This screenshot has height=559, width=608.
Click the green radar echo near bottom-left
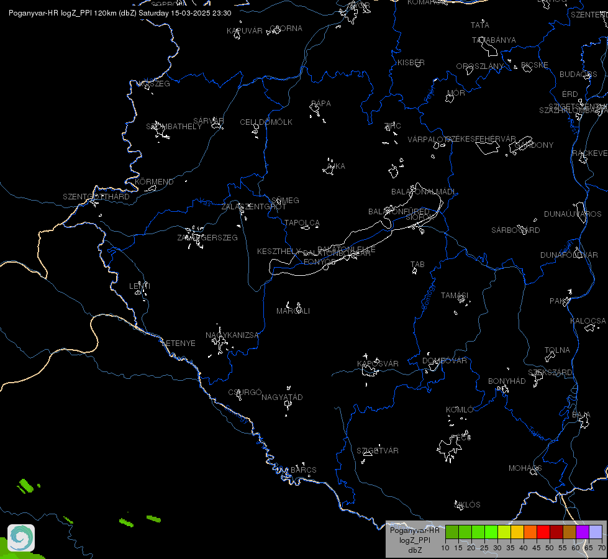pyautogui.click(x=25, y=486)
